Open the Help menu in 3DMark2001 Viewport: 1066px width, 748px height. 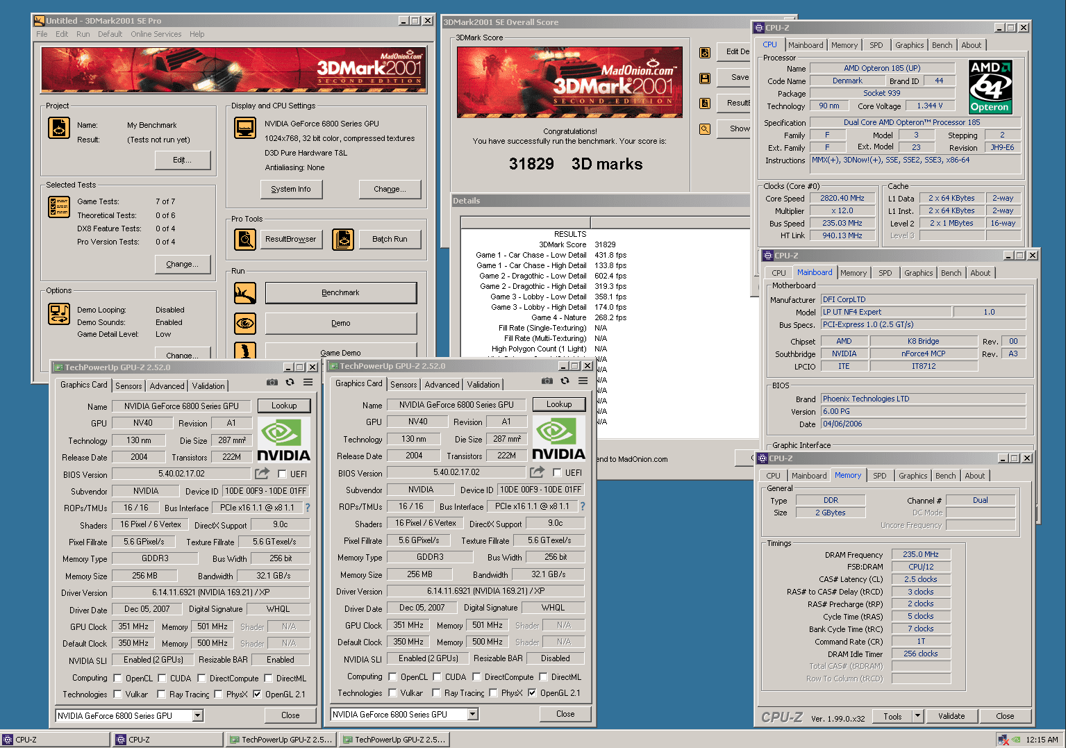coord(197,34)
